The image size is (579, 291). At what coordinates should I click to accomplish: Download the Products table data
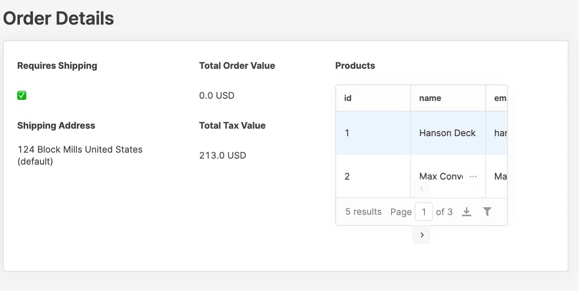click(x=467, y=212)
